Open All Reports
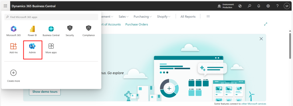Image resolution: width=293 pixels, height=106 pixels. pos(188,17)
